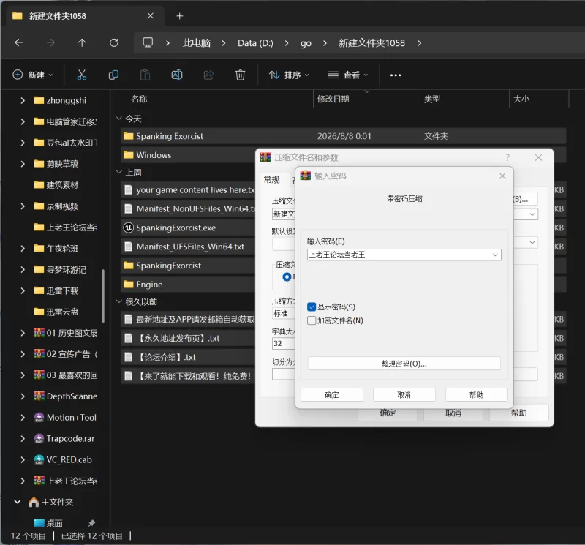
Task: Go up one folder level arrow
Action: pyautogui.click(x=82, y=42)
